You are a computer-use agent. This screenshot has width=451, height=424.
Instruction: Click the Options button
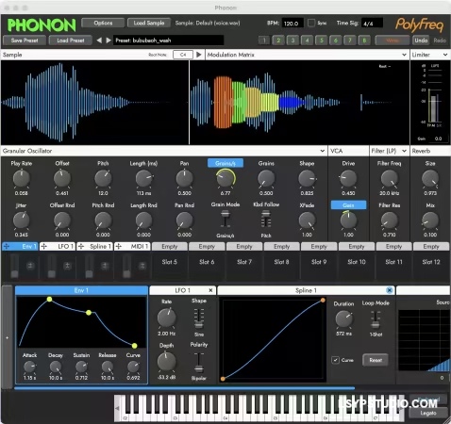point(103,23)
